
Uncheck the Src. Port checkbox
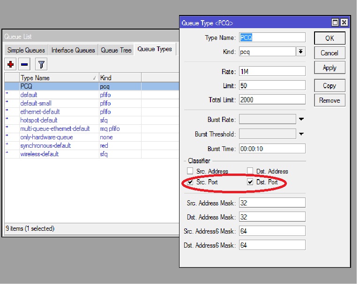click(190, 182)
